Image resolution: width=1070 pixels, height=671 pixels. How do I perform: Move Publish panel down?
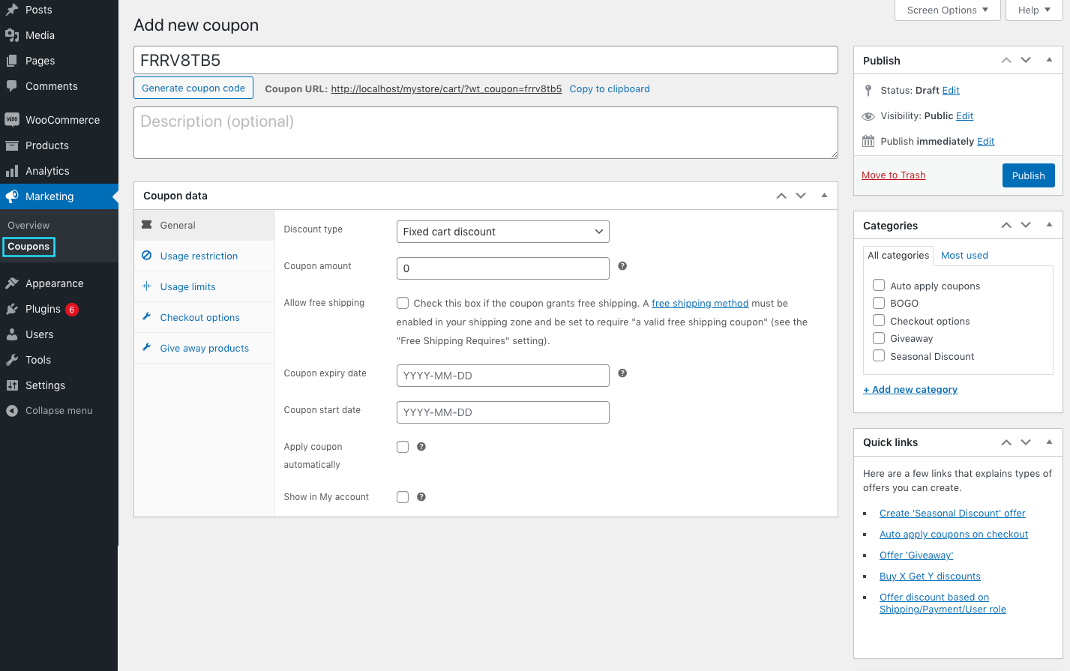[x=1026, y=60]
